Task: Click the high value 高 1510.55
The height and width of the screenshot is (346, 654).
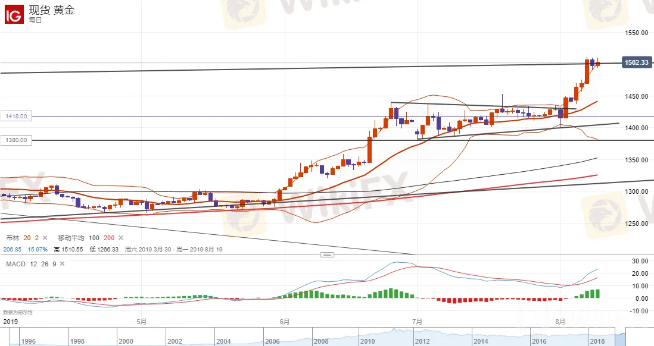Action: click(x=68, y=250)
